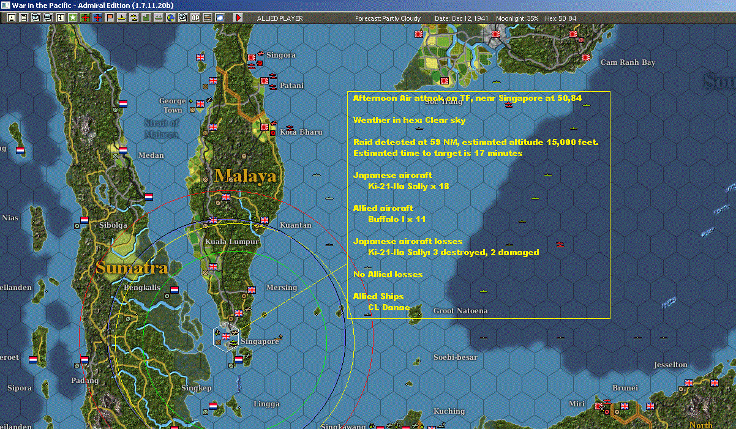The height and width of the screenshot is (429, 736).
Task: Open the information 'i' toolbar icon
Action: 60,18
